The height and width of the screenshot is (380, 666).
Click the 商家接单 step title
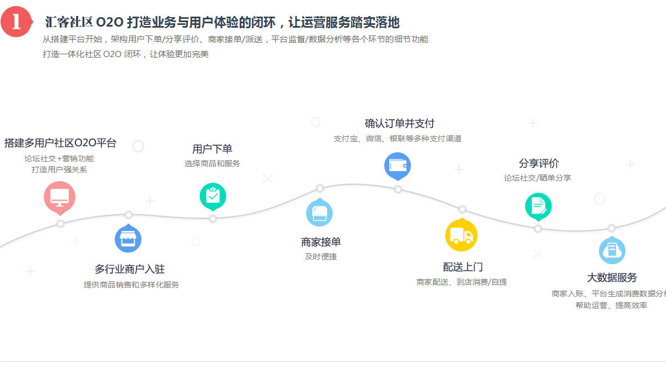coord(321,242)
